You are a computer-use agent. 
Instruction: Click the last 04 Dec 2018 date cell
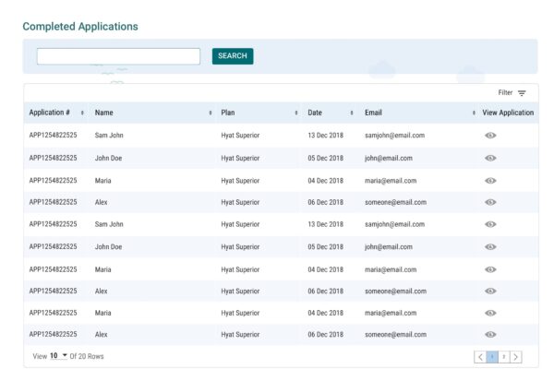[x=325, y=313]
